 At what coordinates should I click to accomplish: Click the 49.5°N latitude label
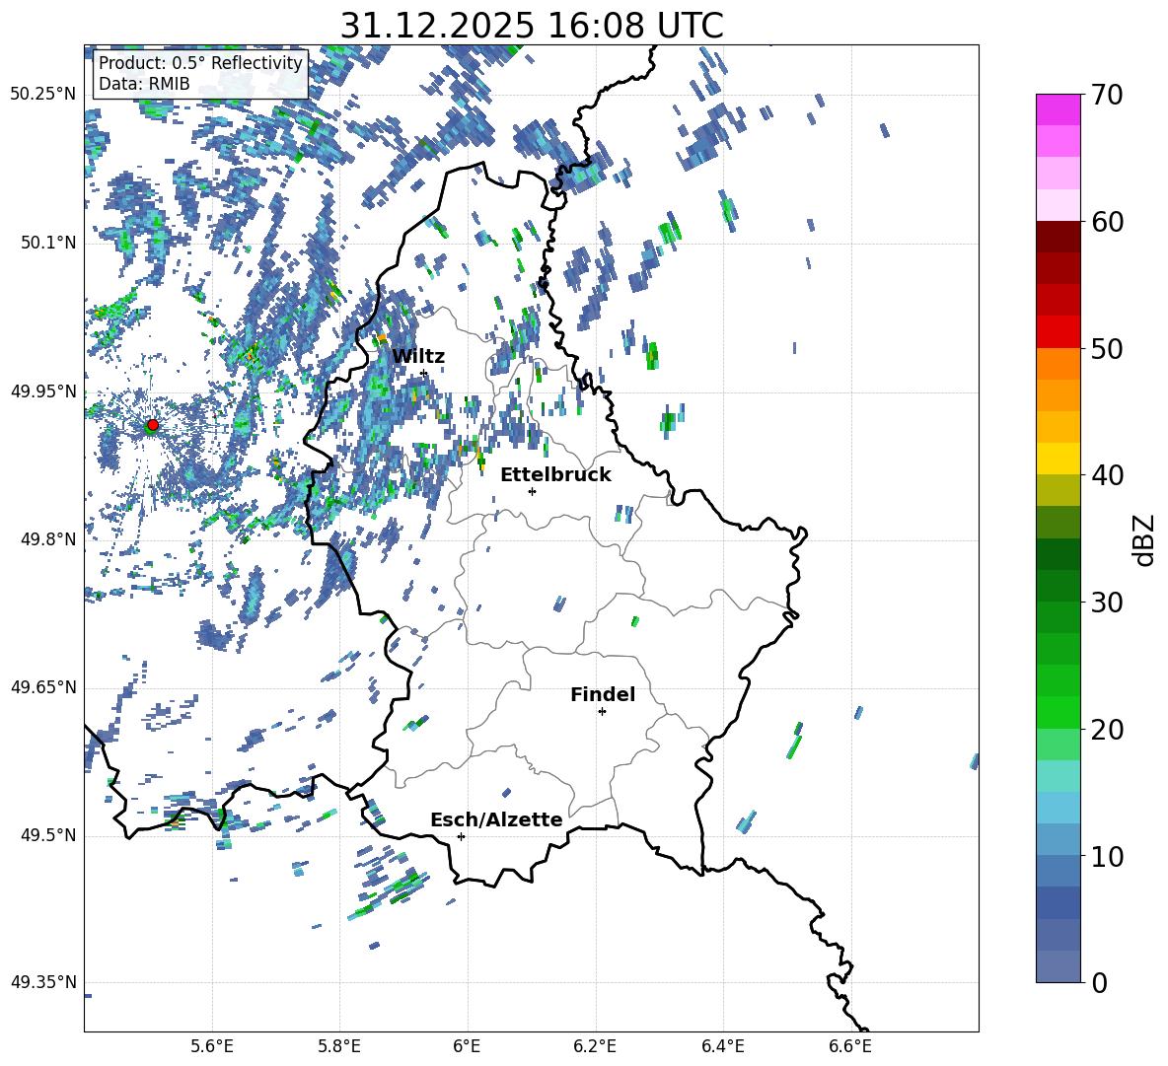(47, 835)
